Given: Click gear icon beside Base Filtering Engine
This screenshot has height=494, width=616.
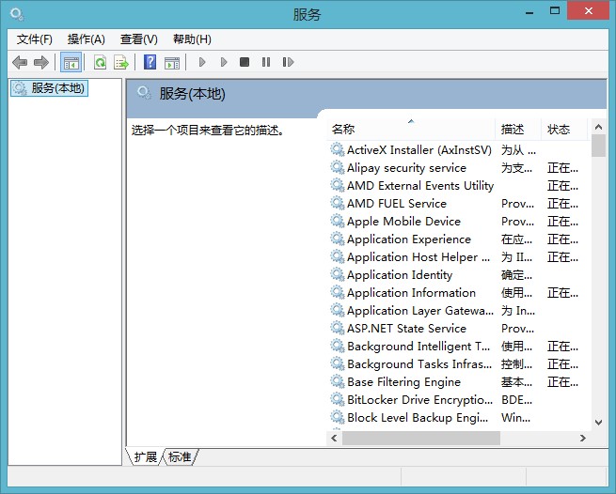Looking at the screenshot, I should point(337,381).
